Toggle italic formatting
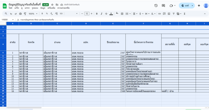Image resolution: width=209 pixels, height=110 pixels. 101,14
